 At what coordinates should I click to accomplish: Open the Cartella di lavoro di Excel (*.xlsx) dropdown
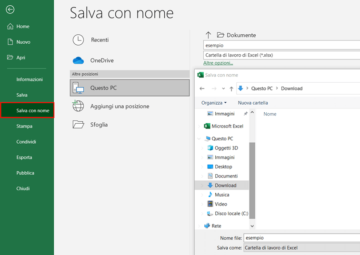(281, 55)
